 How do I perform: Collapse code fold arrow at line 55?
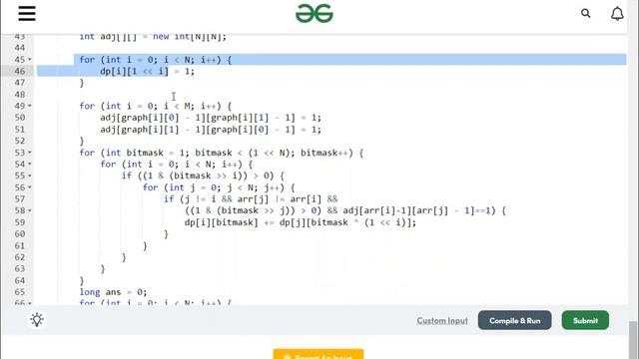[29, 176]
